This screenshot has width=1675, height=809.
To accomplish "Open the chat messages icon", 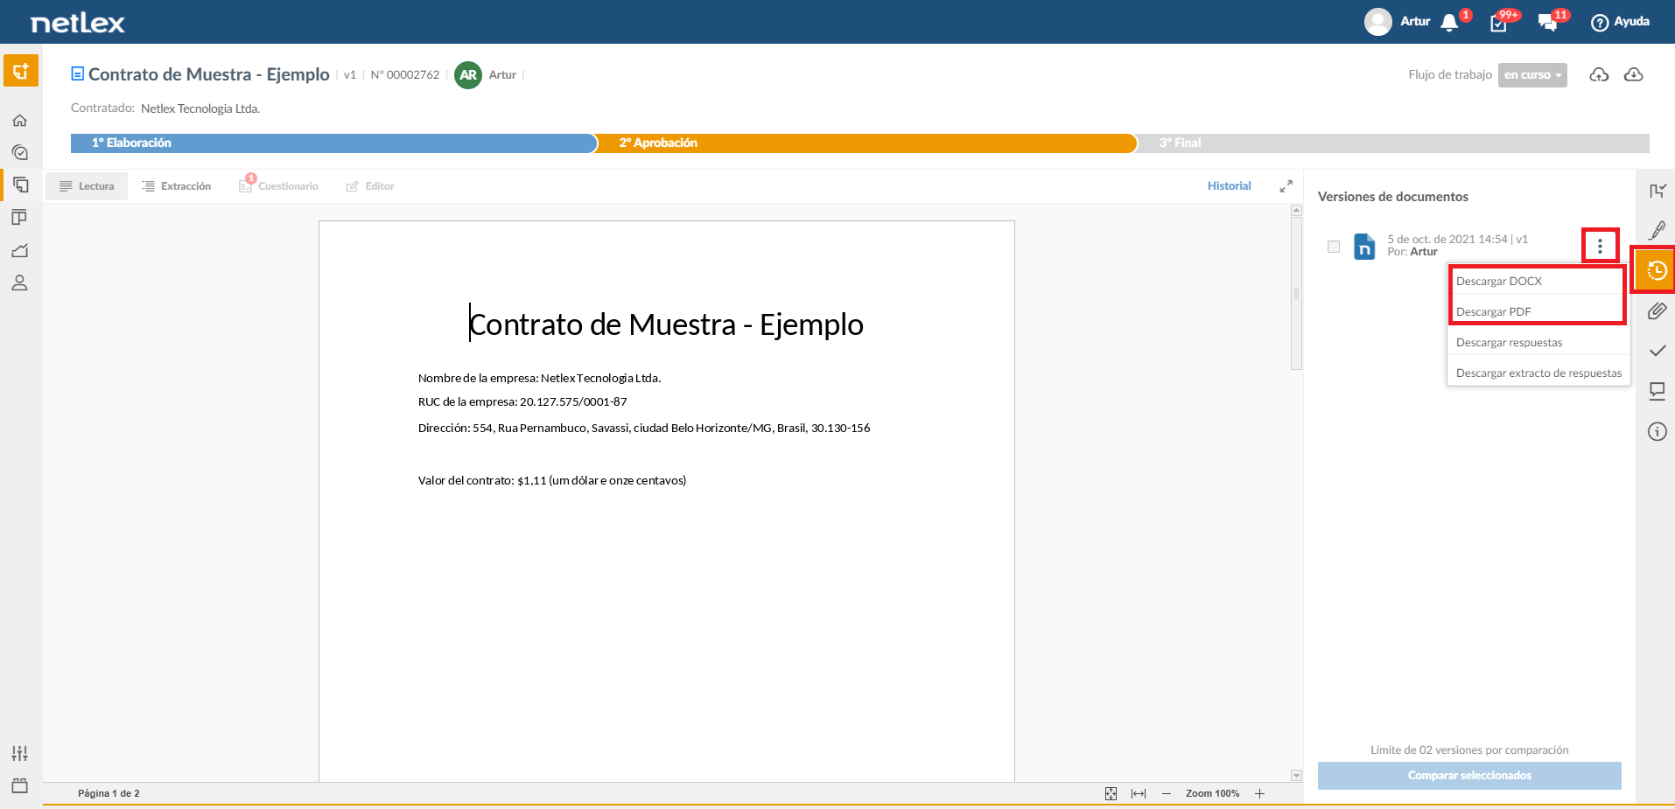I will tap(1547, 23).
